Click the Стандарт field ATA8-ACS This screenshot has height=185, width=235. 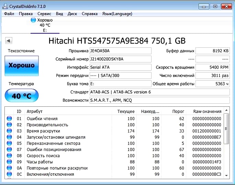[160, 92]
